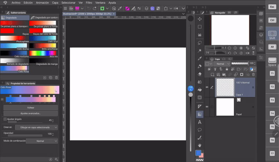This screenshot has height=162, width=279.
Task: Select the Eyedropper tool
Action: [x=200, y=58]
